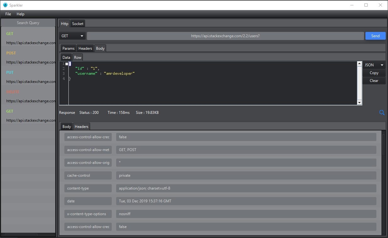Click the editor scrollbar up arrow
This screenshot has width=388, height=238.
[x=359, y=64]
